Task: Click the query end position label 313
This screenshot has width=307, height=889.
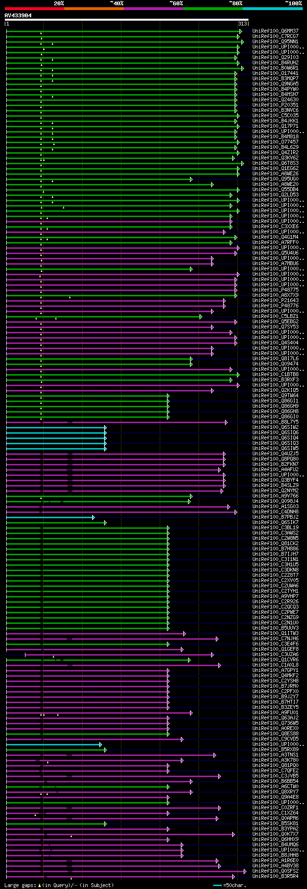Action: click(x=243, y=24)
